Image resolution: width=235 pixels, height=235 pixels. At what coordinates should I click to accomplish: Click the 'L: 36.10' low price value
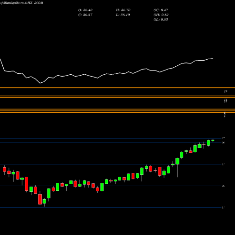tap(123, 15)
